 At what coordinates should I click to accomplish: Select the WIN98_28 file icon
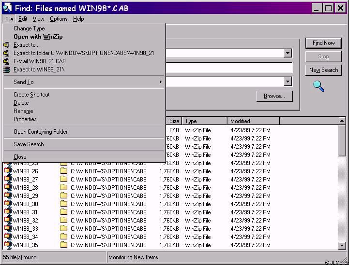[x=8, y=187]
